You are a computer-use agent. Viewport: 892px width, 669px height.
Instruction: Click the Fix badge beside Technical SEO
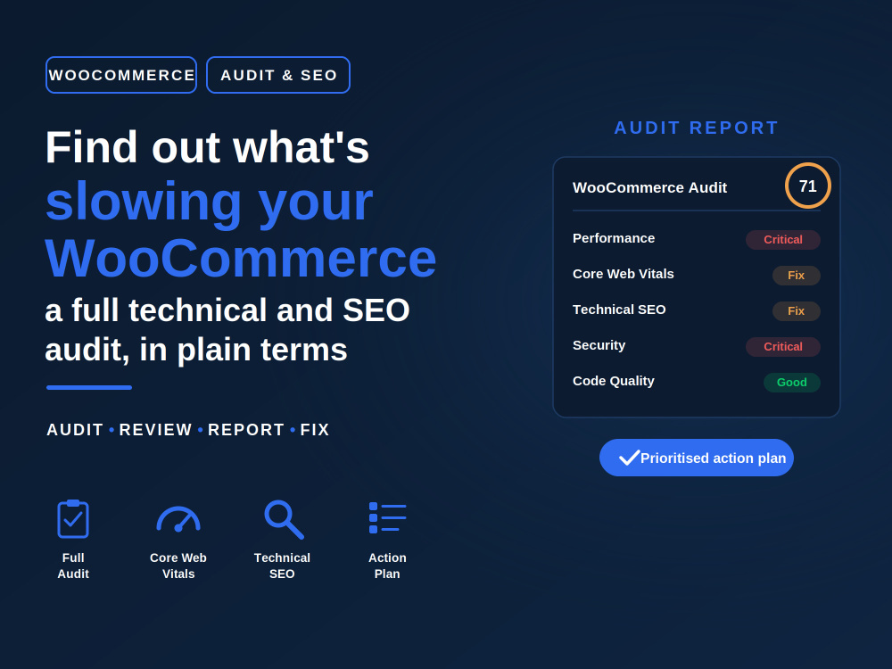point(796,311)
